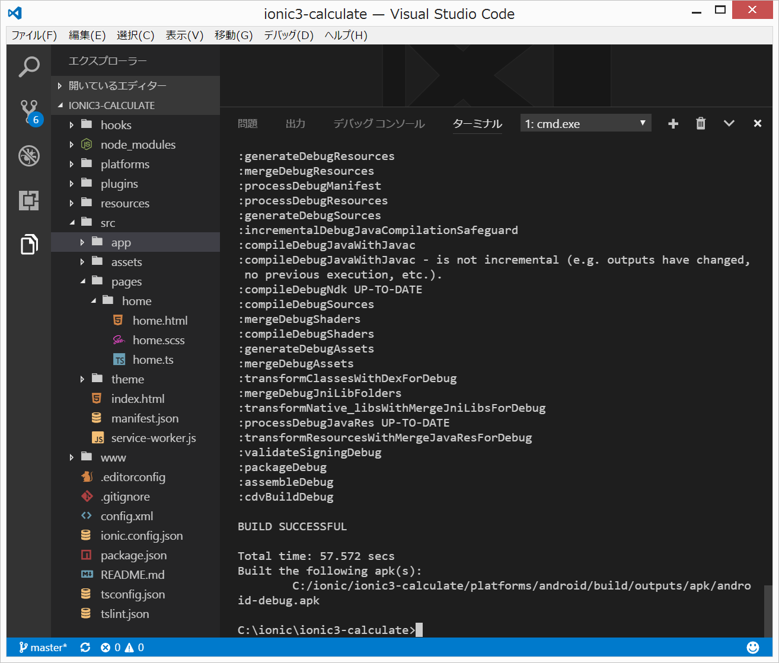Collapse the src folder
The width and height of the screenshot is (779, 663).
pyautogui.click(x=108, y=223)
